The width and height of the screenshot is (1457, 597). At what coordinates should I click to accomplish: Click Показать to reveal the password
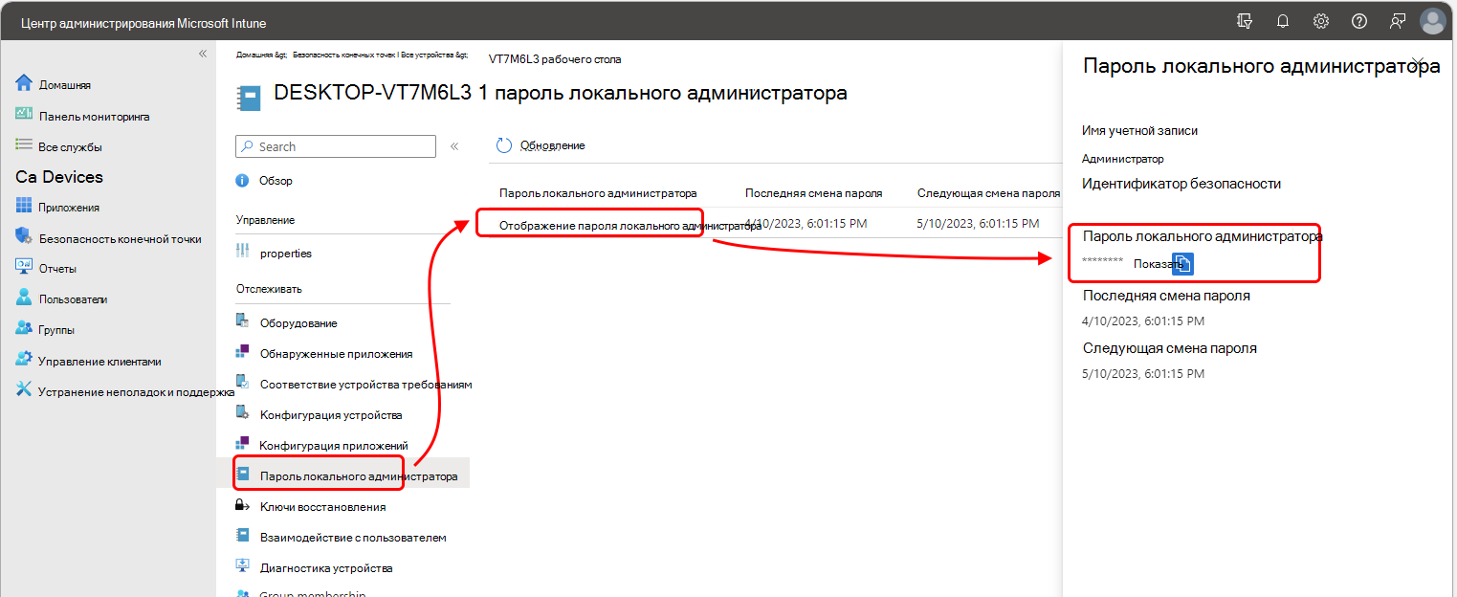pyautogui.click(x=1158, y=264)
